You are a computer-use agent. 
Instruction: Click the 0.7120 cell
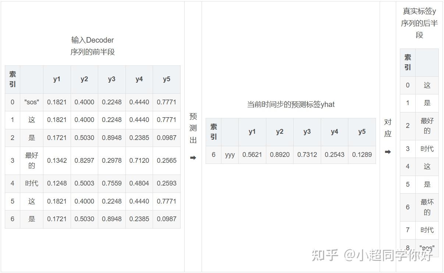click(x=139, y=161)
